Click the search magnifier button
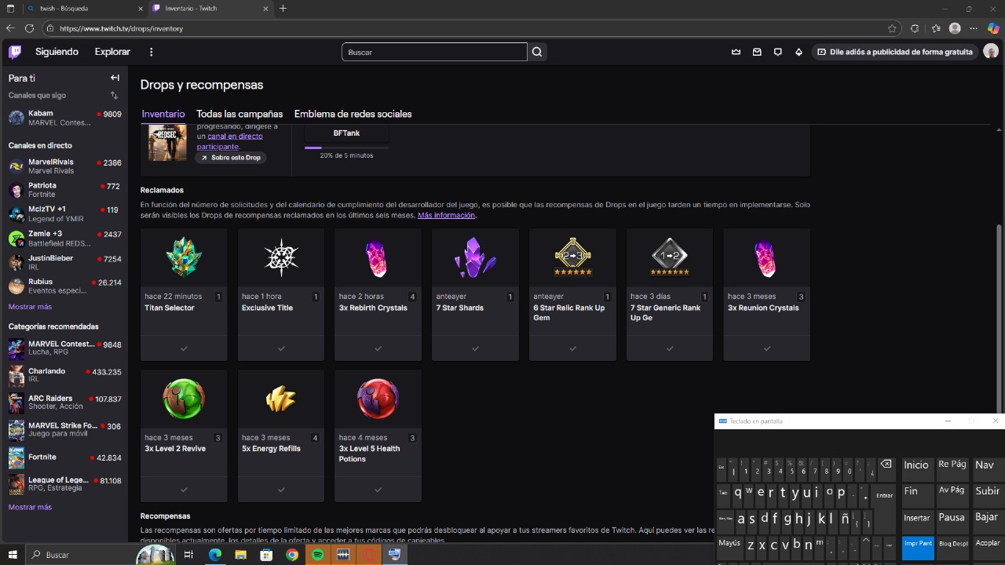The width and height of the screenshot is (1005, 565). [x=537, y=52]
